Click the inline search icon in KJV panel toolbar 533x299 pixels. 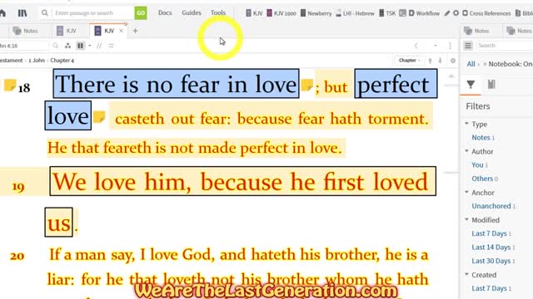coord(56,46)
